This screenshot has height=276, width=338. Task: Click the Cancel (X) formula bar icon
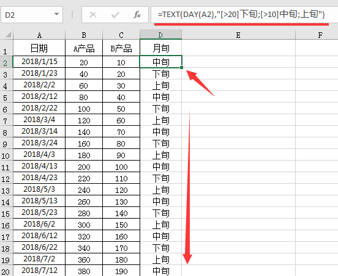[x=93, y=15]
